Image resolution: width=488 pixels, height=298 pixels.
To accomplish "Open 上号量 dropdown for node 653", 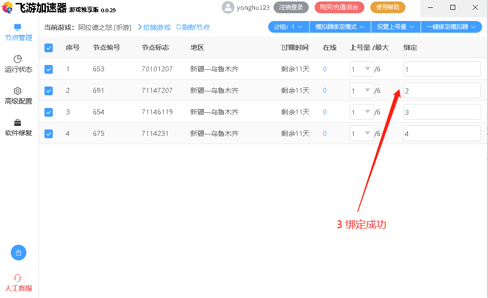I will (361, 69).
